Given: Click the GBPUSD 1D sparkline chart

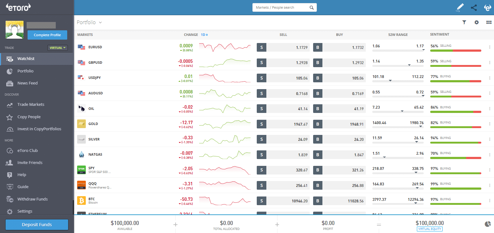Looking at the screenshot, I should (x=225, y=63).
